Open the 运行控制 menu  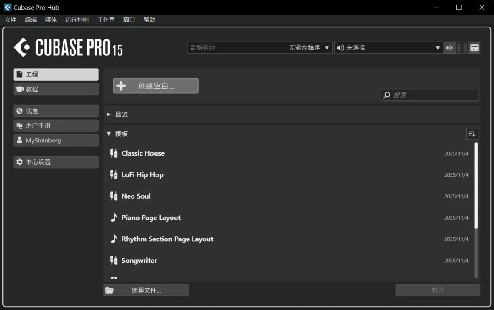click(x=77, y=20)
